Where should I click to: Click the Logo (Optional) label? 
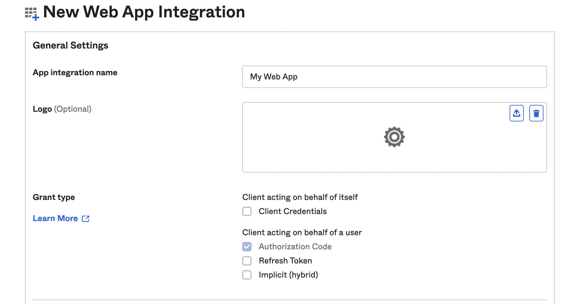coord(62,109)
